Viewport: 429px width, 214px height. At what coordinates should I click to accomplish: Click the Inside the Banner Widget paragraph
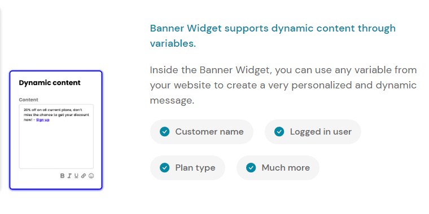click(x=283, y=85)
